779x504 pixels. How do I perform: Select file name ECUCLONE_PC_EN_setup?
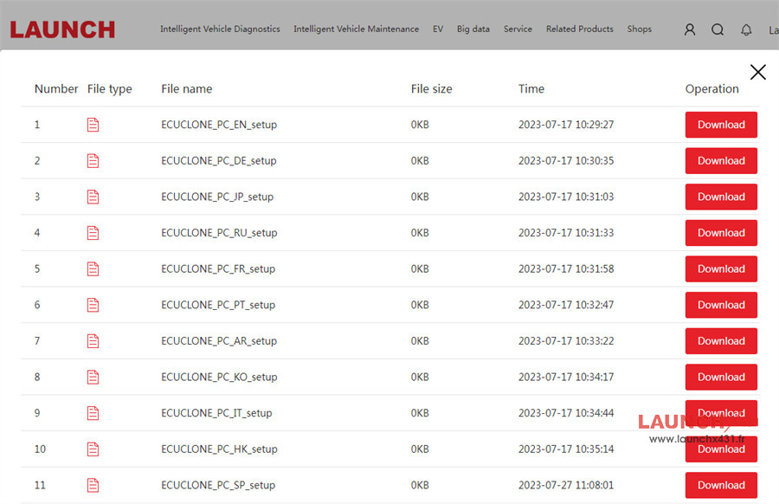click(x=219, y=125)
